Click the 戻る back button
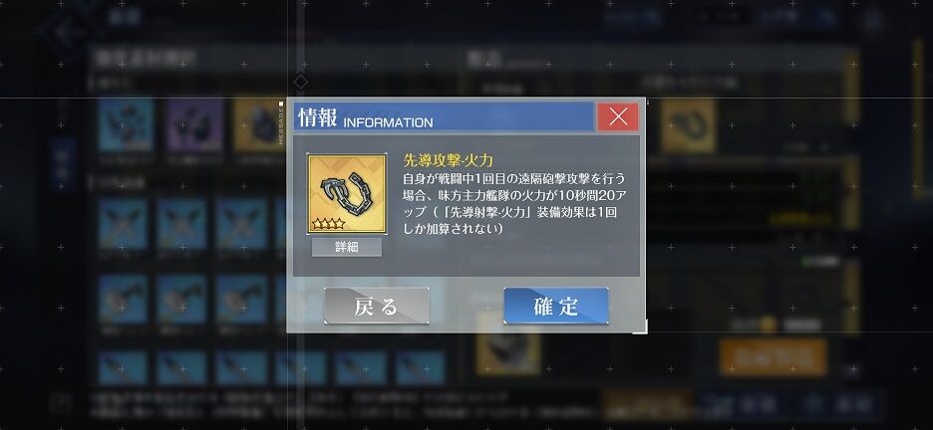 377,306
